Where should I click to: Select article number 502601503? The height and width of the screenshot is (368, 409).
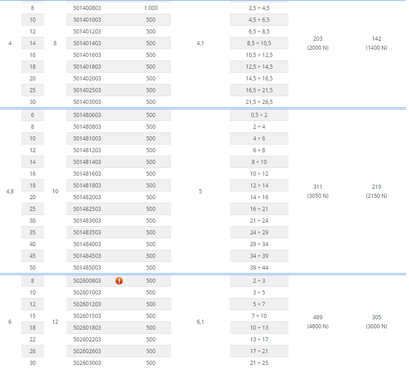click(87, 316)
